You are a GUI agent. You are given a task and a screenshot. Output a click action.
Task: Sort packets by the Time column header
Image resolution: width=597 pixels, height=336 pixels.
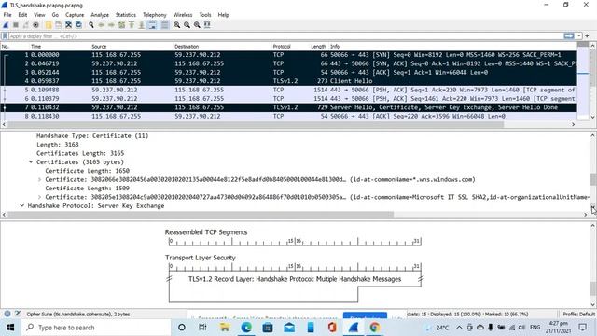[x=35, y=47]
